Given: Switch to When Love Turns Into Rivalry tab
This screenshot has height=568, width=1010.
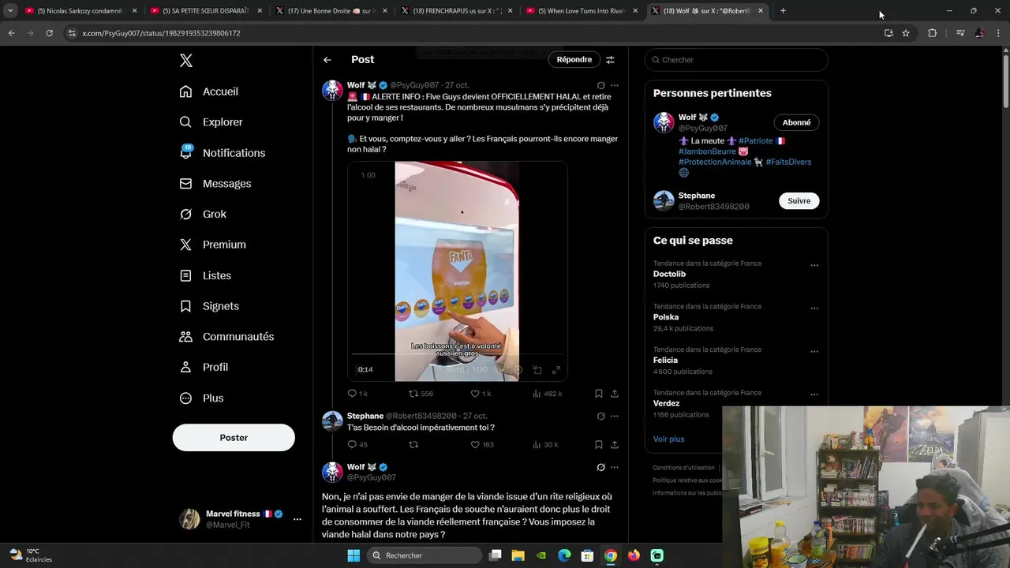Looking at the screenshot, I should pos(582,11).
